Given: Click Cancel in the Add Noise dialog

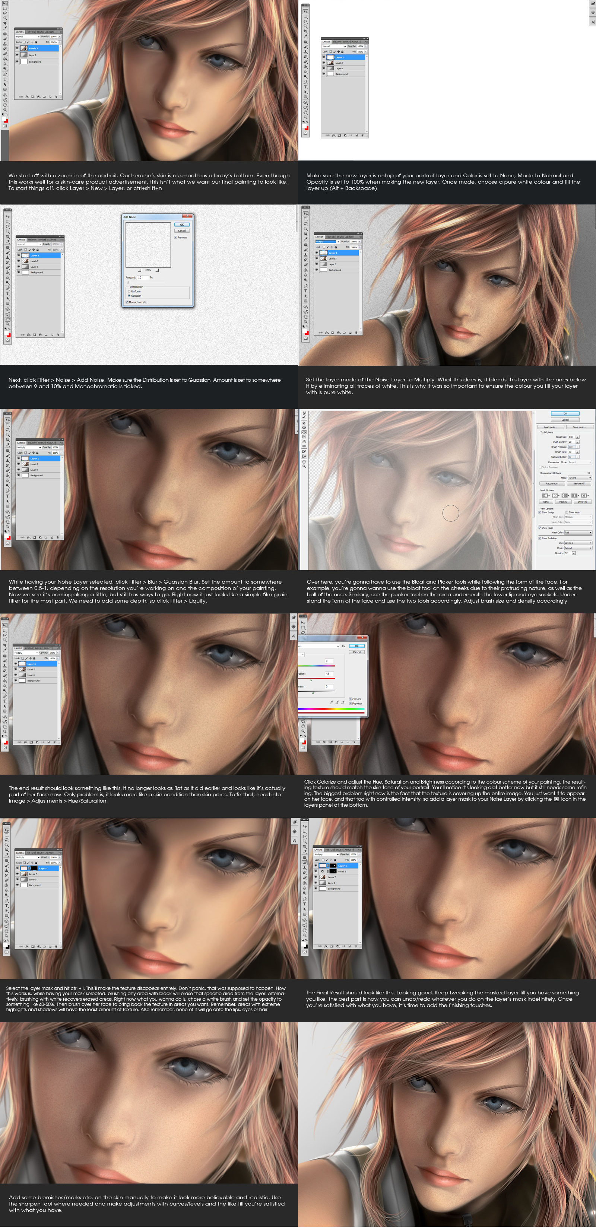Looking at the screenshot, I should 182,231.
